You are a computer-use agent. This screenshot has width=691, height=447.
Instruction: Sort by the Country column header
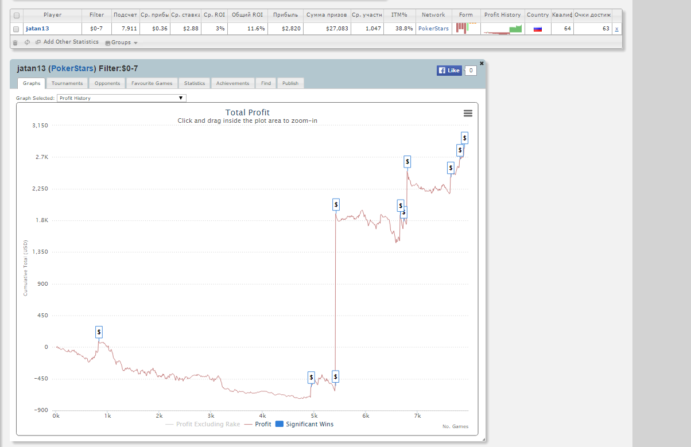point(538,15)
